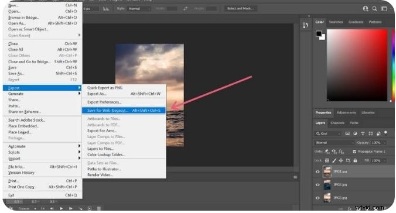This screenshot has width=396, height=213.
Task: Filter layers by pixel layer icon
Action: (347, 133)
